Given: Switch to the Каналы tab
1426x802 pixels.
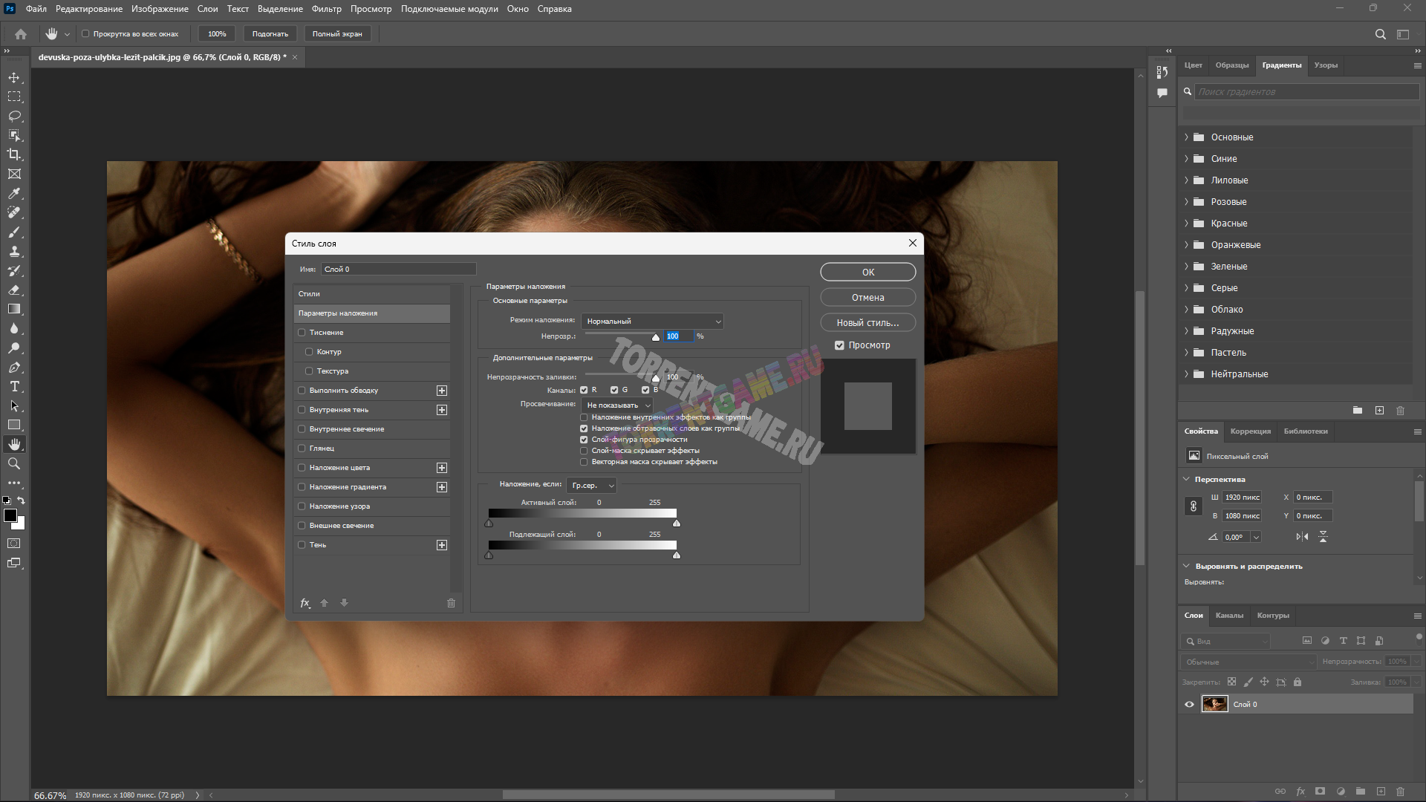Looking at the screenshot, I should (x=1228, y=615).
